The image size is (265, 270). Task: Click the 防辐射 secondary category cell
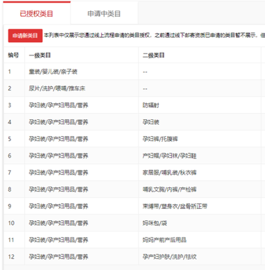(151, 105)
